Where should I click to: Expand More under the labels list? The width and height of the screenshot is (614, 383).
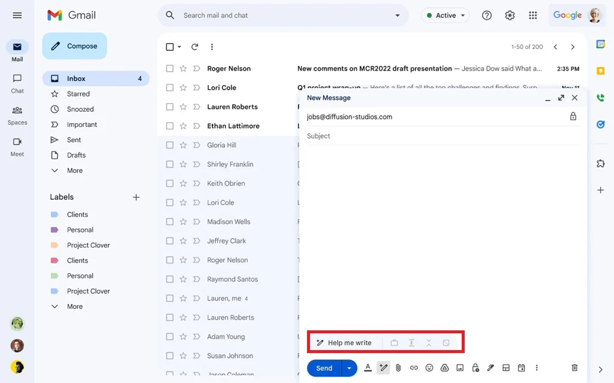pos(67,306)
